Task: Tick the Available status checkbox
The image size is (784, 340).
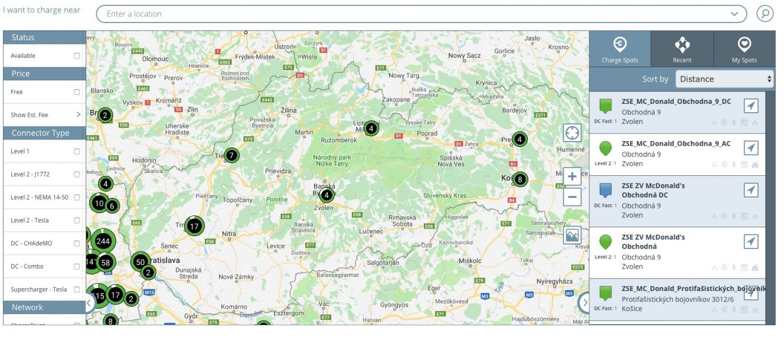Action: 77,55
